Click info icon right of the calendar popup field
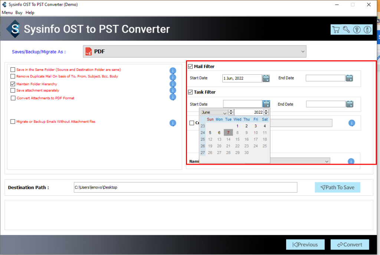The width and height of the screenshot is (380, 255). tap(352, 123)
